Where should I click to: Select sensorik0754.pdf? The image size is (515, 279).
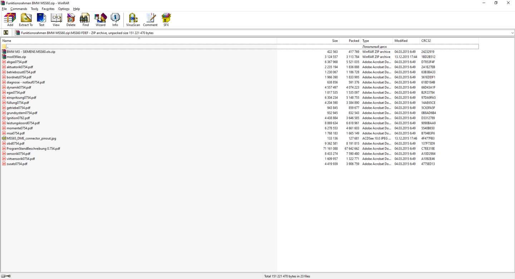click(19, 154)
